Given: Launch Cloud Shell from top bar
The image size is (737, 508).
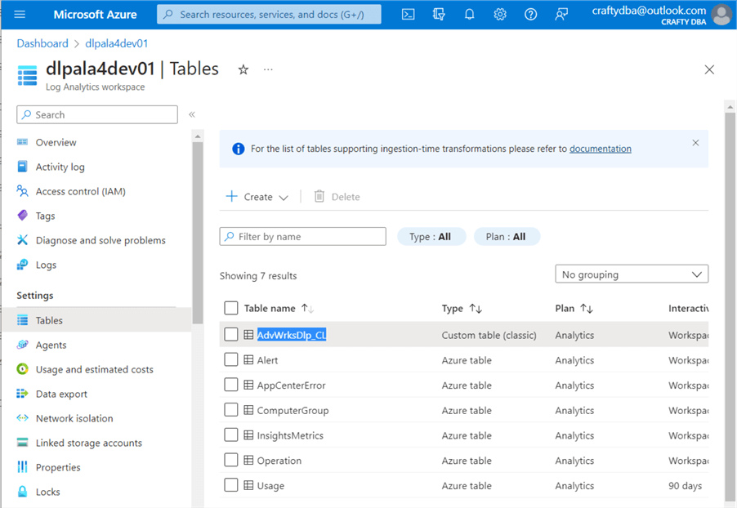Looking at the screenshot, I should click(408, 15).
